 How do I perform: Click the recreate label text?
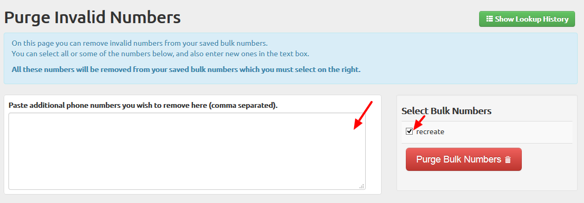[430, 131]
